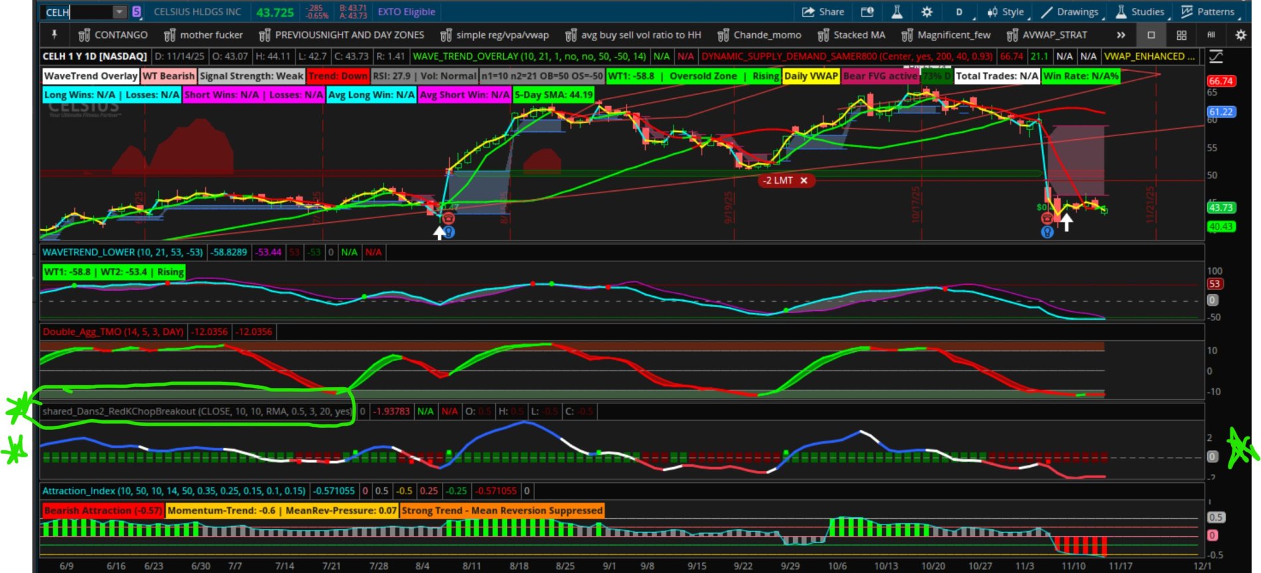The image size is (1261, 573).
Task: Click the purple S symbol-link badge
Action: [x=137, y=12]
